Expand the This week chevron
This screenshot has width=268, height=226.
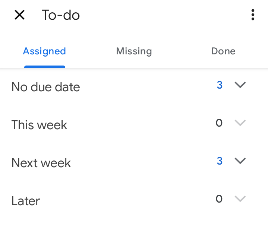240,123
